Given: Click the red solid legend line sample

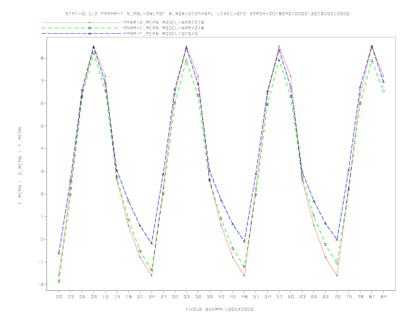Looking at the screenshot, I should tap(82, 22).
